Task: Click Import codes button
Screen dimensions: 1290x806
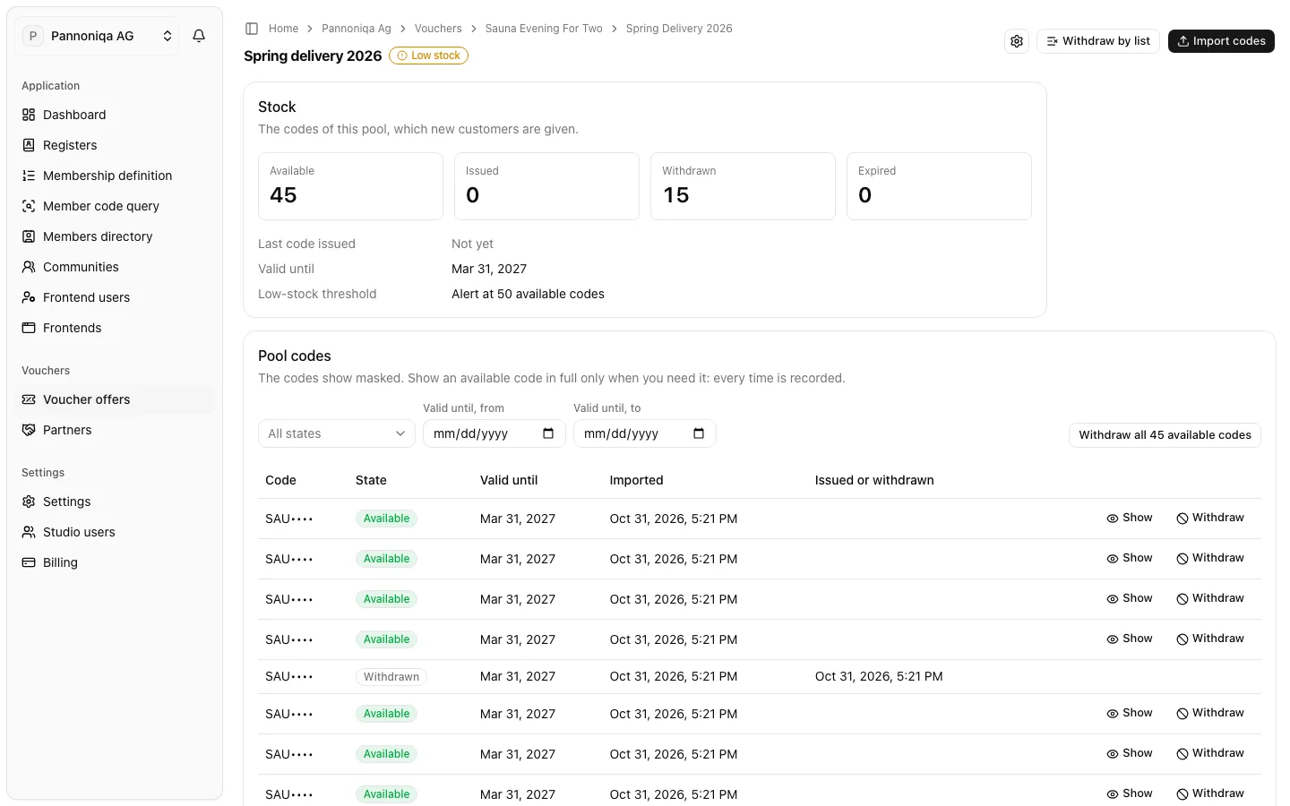Action: [1221, 41]
